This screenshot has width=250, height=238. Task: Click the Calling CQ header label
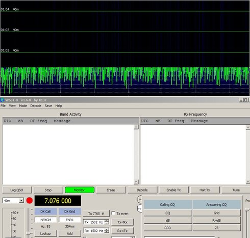(x=167, y=205)
